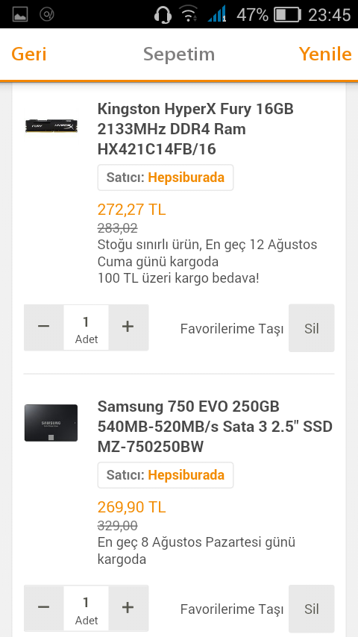Increase Samsung SSD quantity with plus
The image size is (358, 637).
point(128,608)
